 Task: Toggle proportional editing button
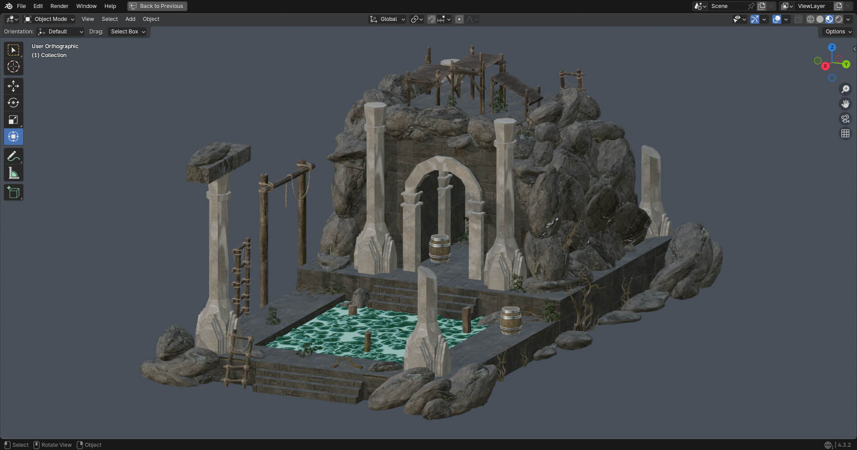click(x=459, y=19)
